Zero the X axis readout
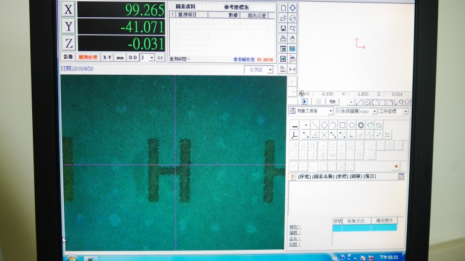This screenshot has height=261, width=465. 68,9
